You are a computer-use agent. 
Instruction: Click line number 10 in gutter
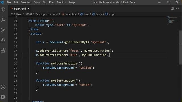pos(15,21)
